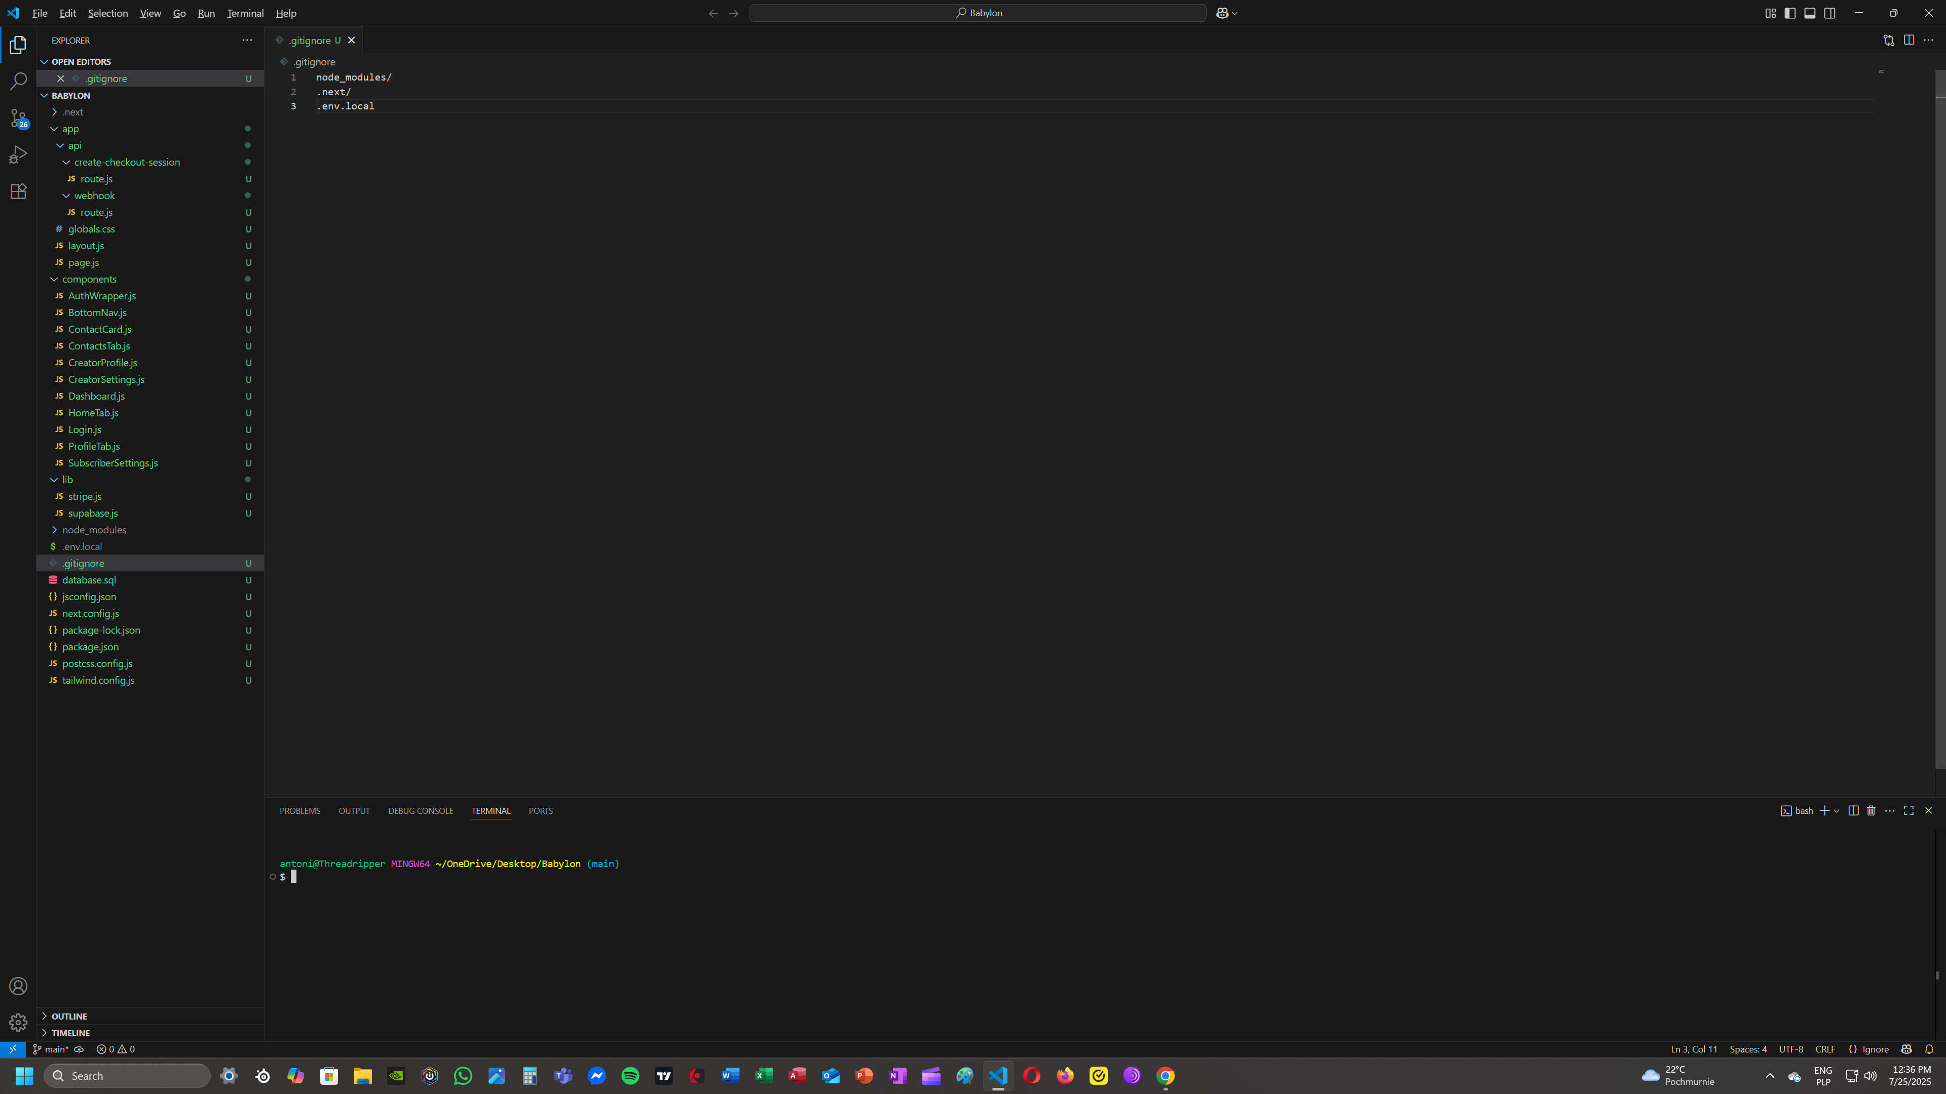The width and height of the screenshot is (1946, 1094).
Task: Kill terminal with trash icon
Action: 1871,811
